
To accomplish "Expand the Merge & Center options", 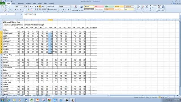I will click(57, 9).
